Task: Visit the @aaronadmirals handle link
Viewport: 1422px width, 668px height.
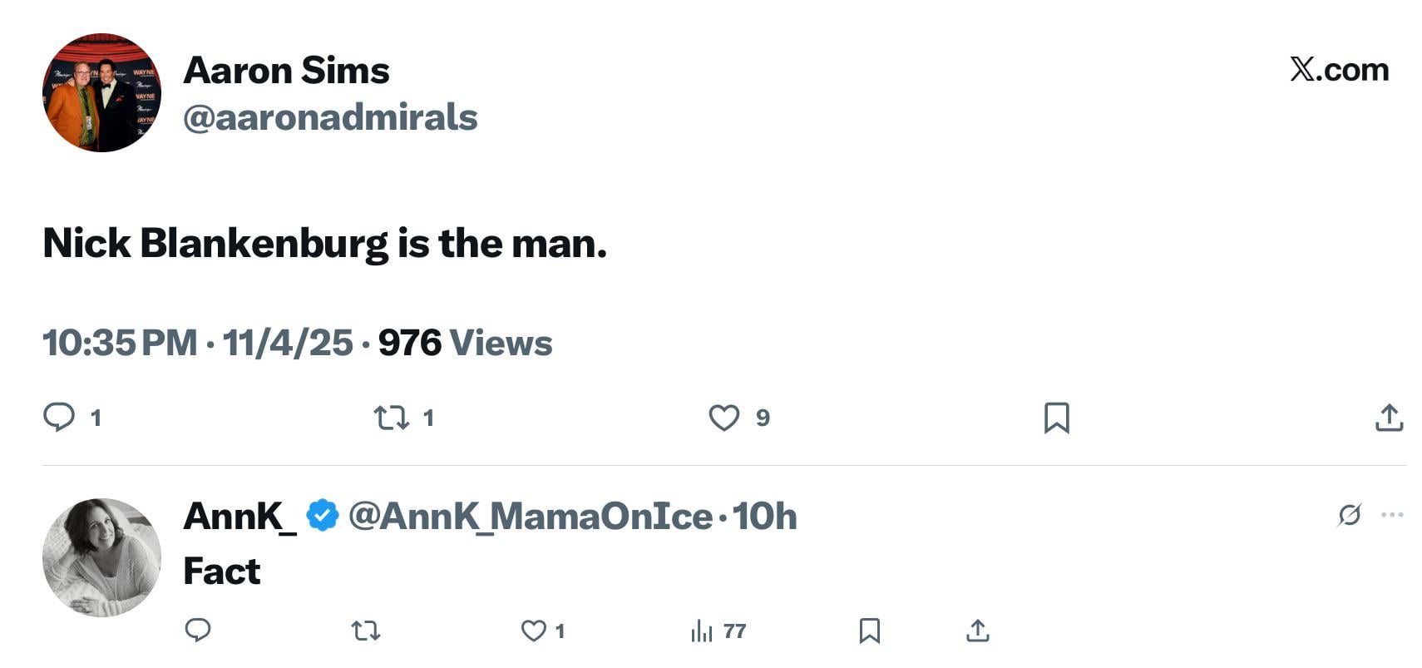Action: [330, 117]
